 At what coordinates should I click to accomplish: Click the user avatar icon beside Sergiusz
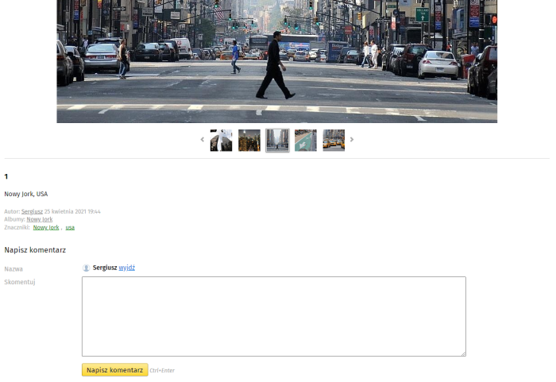click(x=87, y=268)
